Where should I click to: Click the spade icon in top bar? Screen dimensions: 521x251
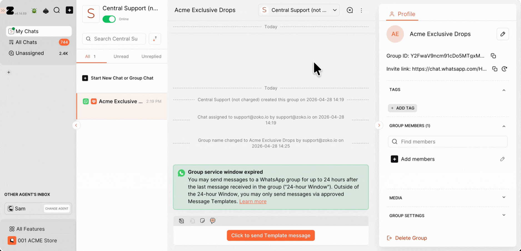pos(46,11)
